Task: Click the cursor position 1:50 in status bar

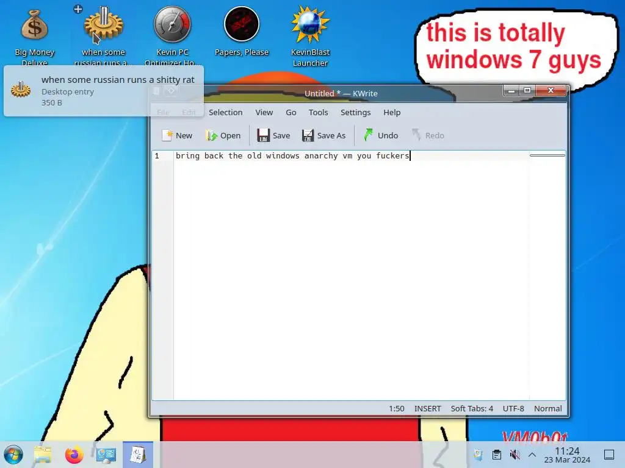Action: tap(397, 409)
